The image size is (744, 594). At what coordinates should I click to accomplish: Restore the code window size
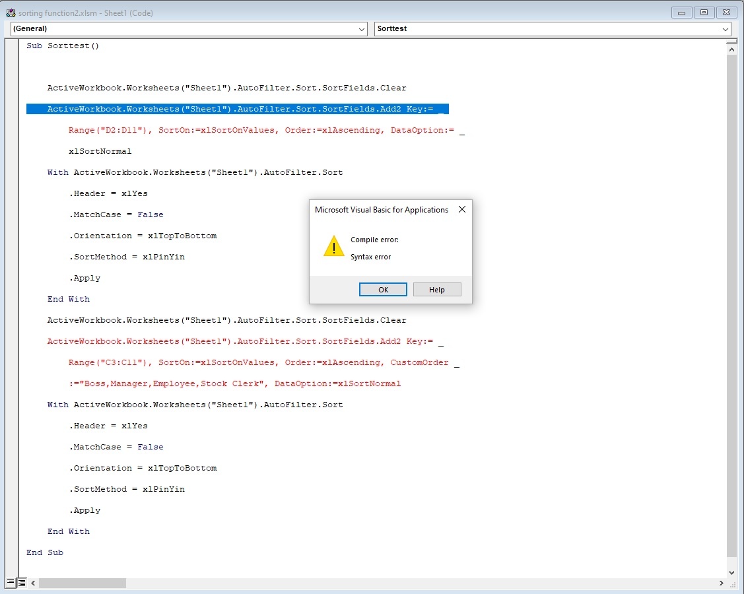(704, 13)
